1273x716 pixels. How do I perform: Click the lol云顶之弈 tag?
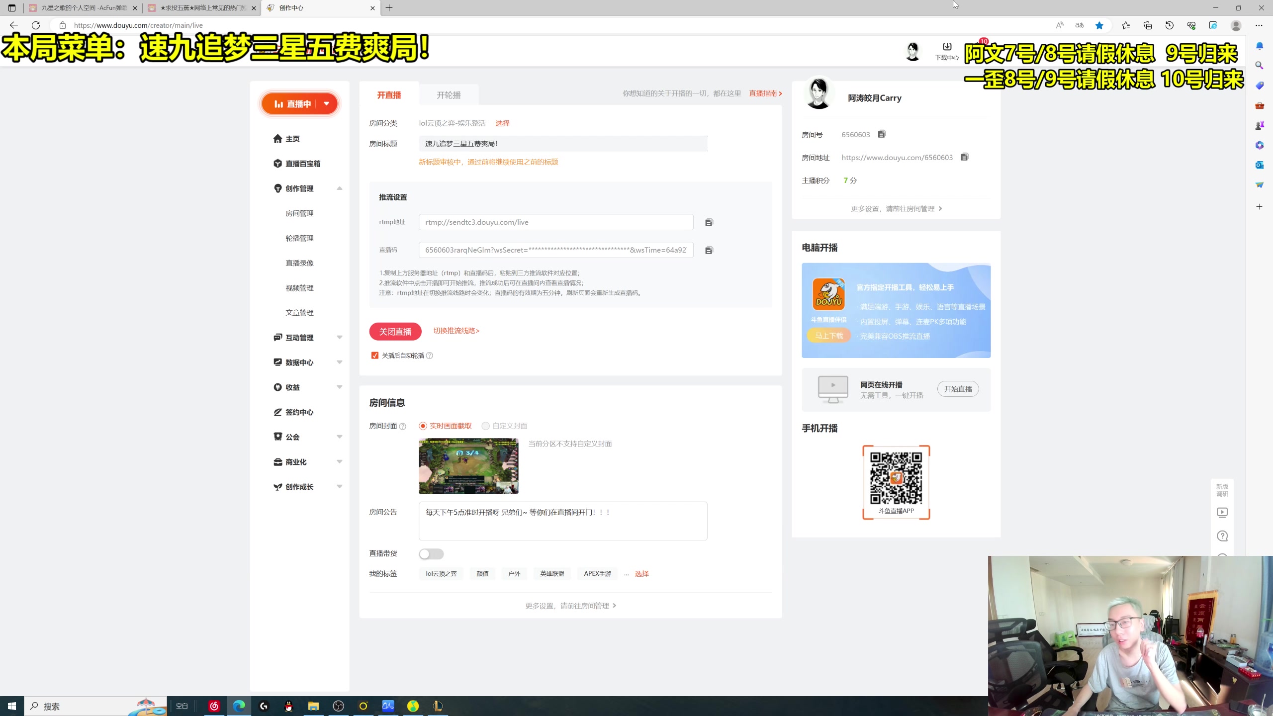click(441, 574)
